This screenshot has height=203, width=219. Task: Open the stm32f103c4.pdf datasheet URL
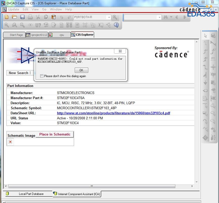pyautogui.click(x=114, y=113)
